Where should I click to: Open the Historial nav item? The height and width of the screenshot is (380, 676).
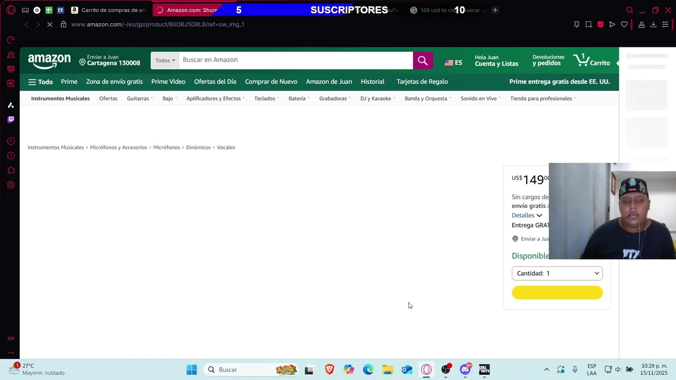point(372,82)
